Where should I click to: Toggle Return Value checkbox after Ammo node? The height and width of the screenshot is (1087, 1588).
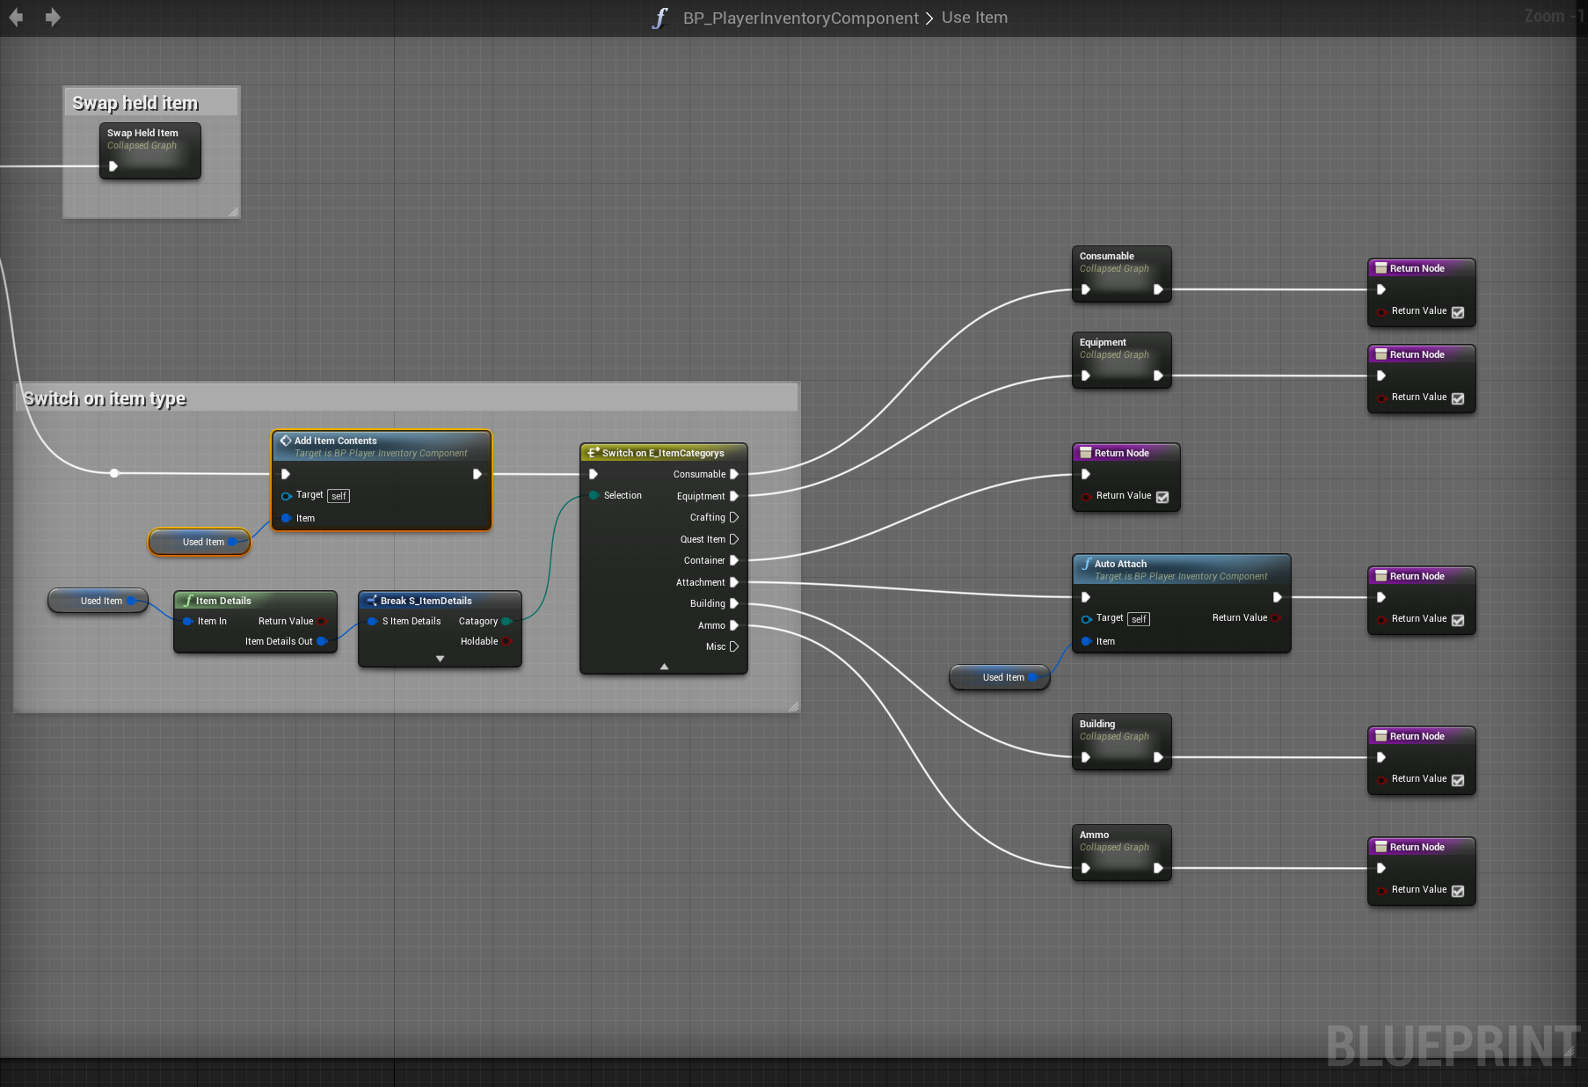point(1458,891)
